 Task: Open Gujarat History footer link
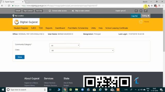click(30, 85)
